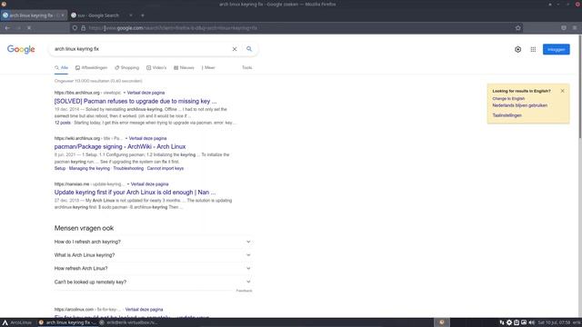
Task: Select the Alle search filter tab
Action: 61,68
